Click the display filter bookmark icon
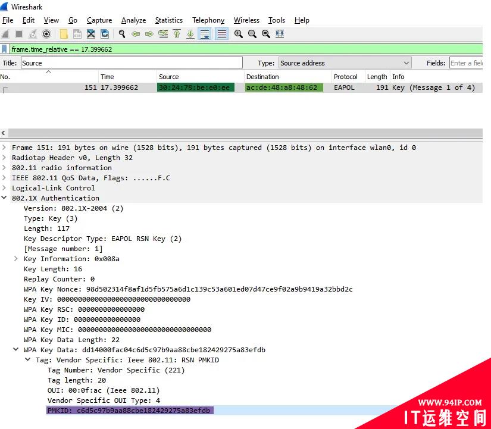This screenshot has width=491, height=429. [x=4, y=49]
